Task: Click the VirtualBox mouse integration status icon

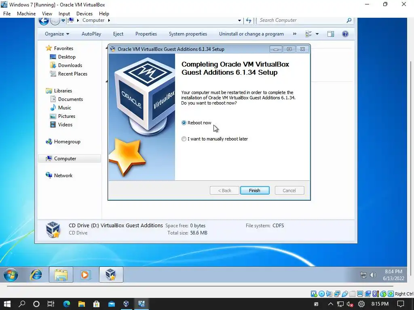Action: (383, 294)
